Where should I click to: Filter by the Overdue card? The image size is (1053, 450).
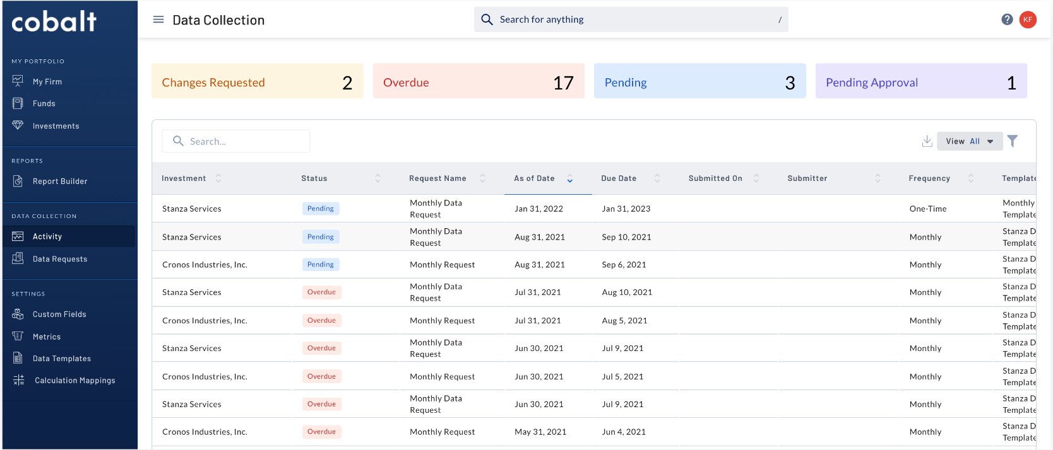(x=479, y=81)
